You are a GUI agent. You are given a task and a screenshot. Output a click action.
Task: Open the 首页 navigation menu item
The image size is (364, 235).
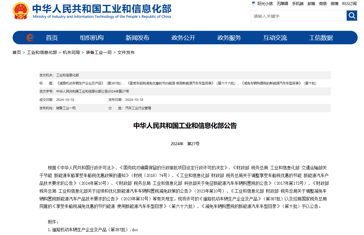[52, 38]
